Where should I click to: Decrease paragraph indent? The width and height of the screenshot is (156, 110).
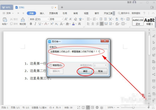point(101,19)
